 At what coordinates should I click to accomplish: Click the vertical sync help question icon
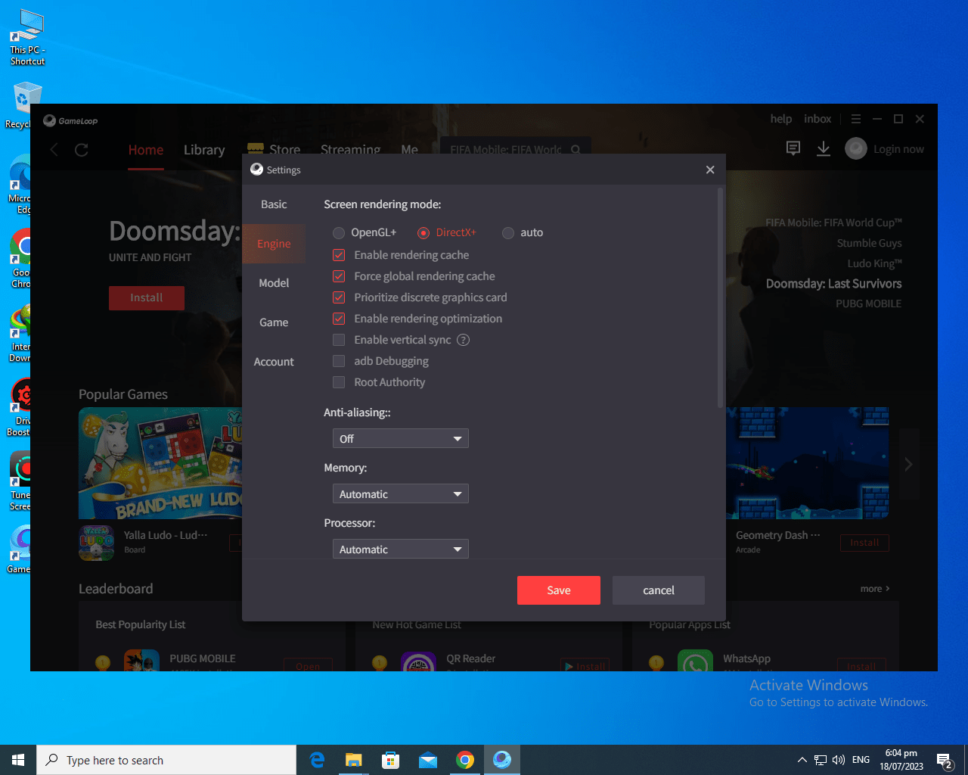[464, 340]
